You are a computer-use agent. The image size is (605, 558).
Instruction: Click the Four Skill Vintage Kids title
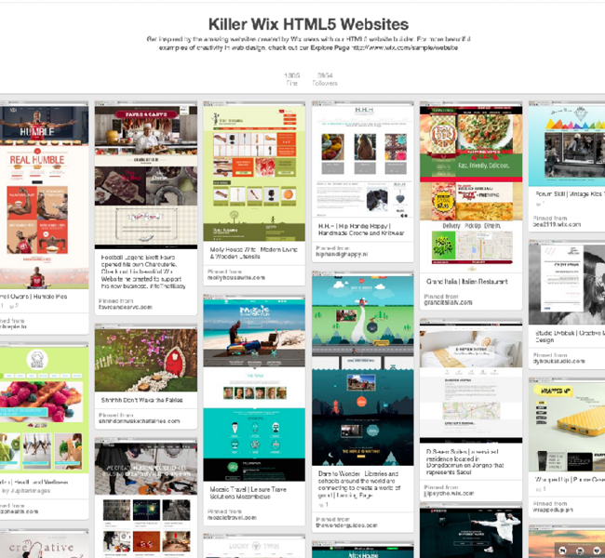570,194
